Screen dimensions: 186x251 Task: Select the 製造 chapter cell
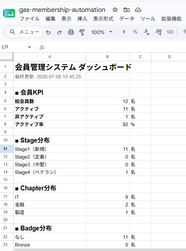coord(50,212)
